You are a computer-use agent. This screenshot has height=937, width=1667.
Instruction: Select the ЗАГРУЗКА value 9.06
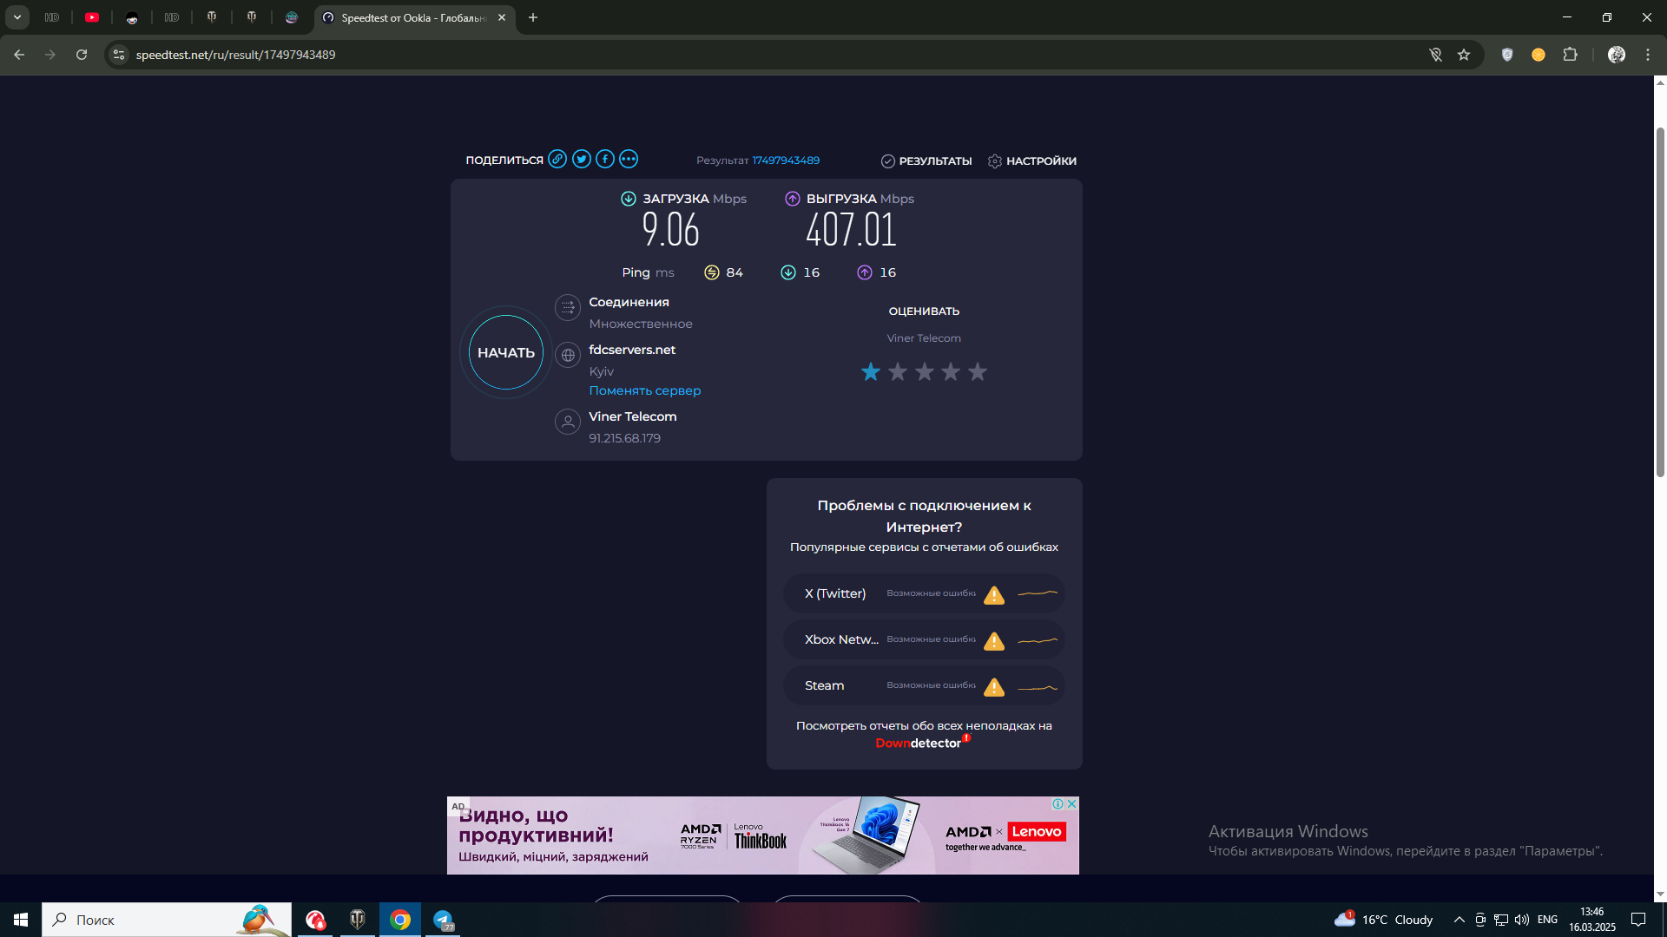click(x=671, y=230)
